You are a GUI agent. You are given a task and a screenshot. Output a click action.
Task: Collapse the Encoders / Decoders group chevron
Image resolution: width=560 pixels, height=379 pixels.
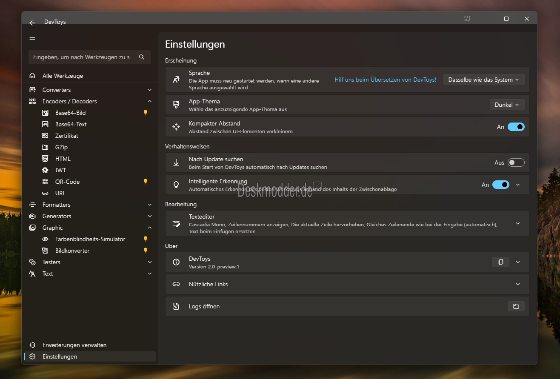[x=150, y=101]
